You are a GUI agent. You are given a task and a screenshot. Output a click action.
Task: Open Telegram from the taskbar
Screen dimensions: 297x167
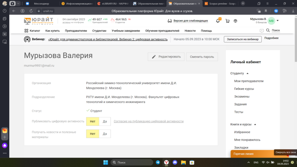pyautogui.click(x=158, y=162)
